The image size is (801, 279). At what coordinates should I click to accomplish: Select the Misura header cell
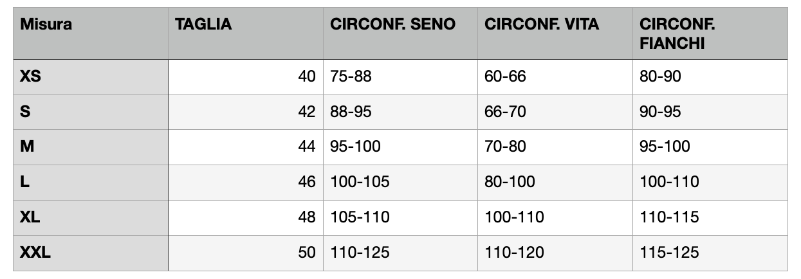[x=91, y=33]
